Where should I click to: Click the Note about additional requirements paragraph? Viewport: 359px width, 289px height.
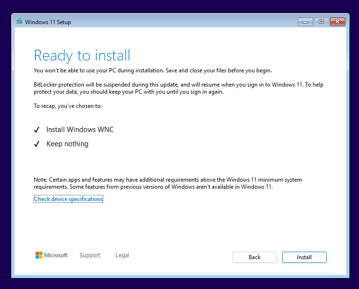(x=168, y=183)
